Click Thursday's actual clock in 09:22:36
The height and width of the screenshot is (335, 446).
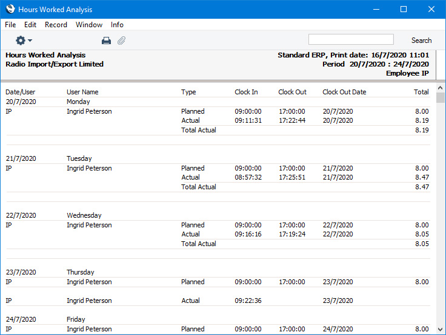pos(248,301)
